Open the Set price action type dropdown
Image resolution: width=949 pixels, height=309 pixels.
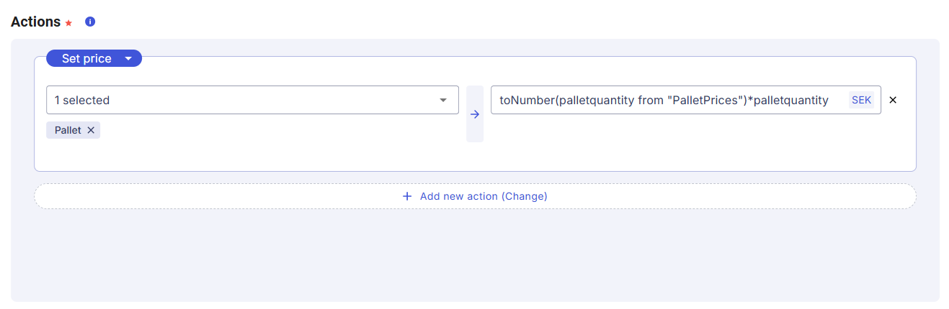tap(86, 59)
